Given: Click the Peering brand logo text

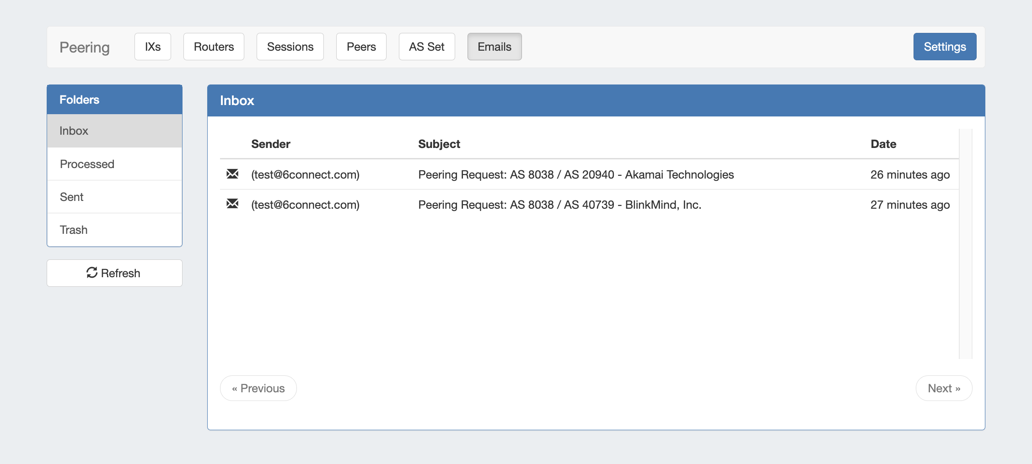Looking at the screenshot, I should [x=85, y=47].
